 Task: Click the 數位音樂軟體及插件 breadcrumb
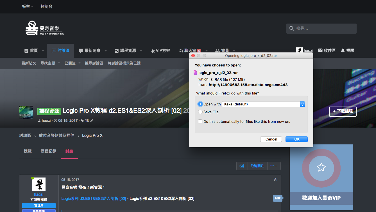pyautogui.click(x=56, y=135)
